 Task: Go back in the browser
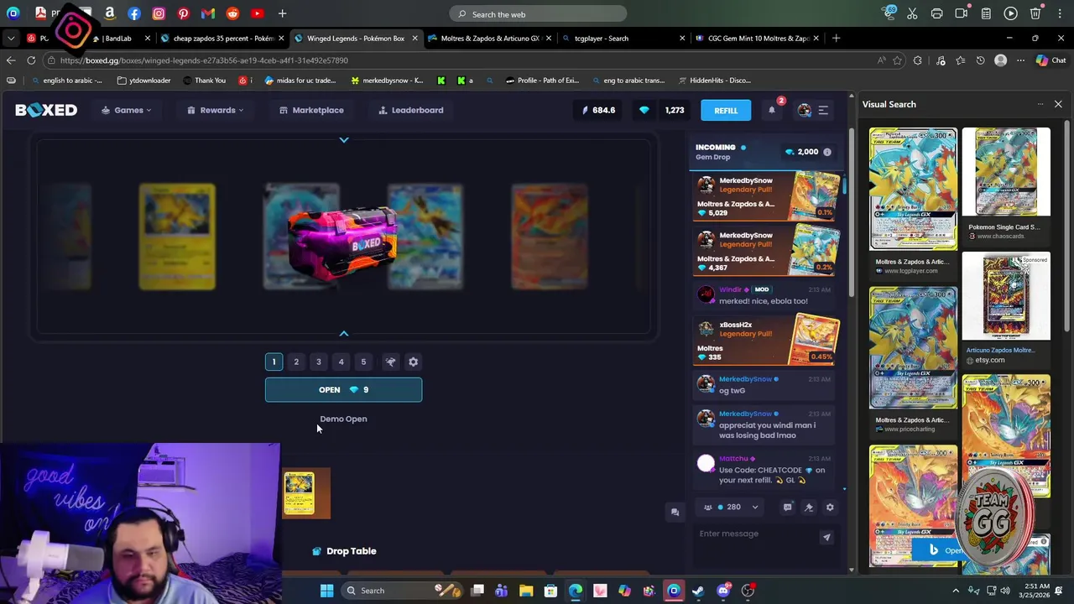pyautogui.click(x=11, y=60)
